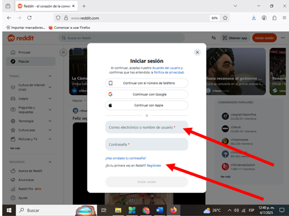Click the Contraseña password field

[x=147, y=144]
